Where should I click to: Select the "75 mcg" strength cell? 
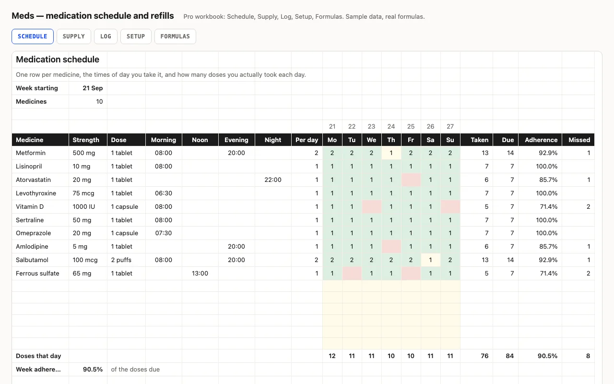coord(88,193)
